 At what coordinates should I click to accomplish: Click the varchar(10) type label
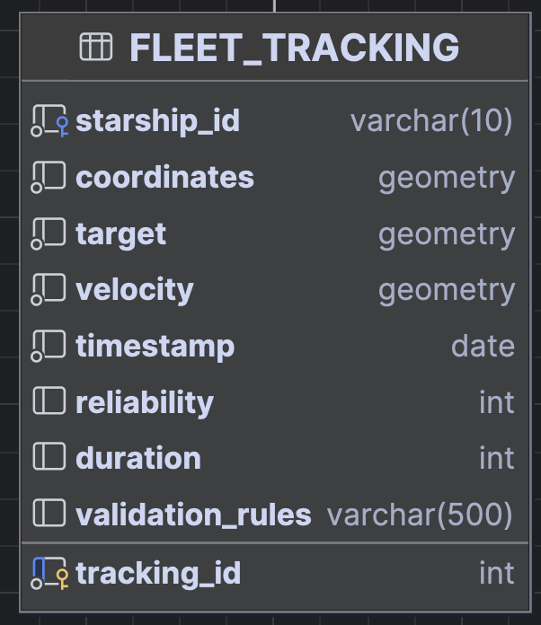[x=431, y=121]
